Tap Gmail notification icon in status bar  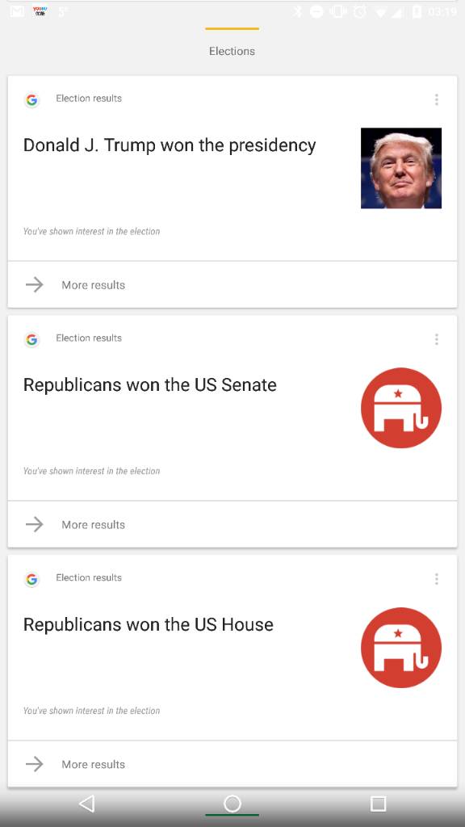[17, 11]
